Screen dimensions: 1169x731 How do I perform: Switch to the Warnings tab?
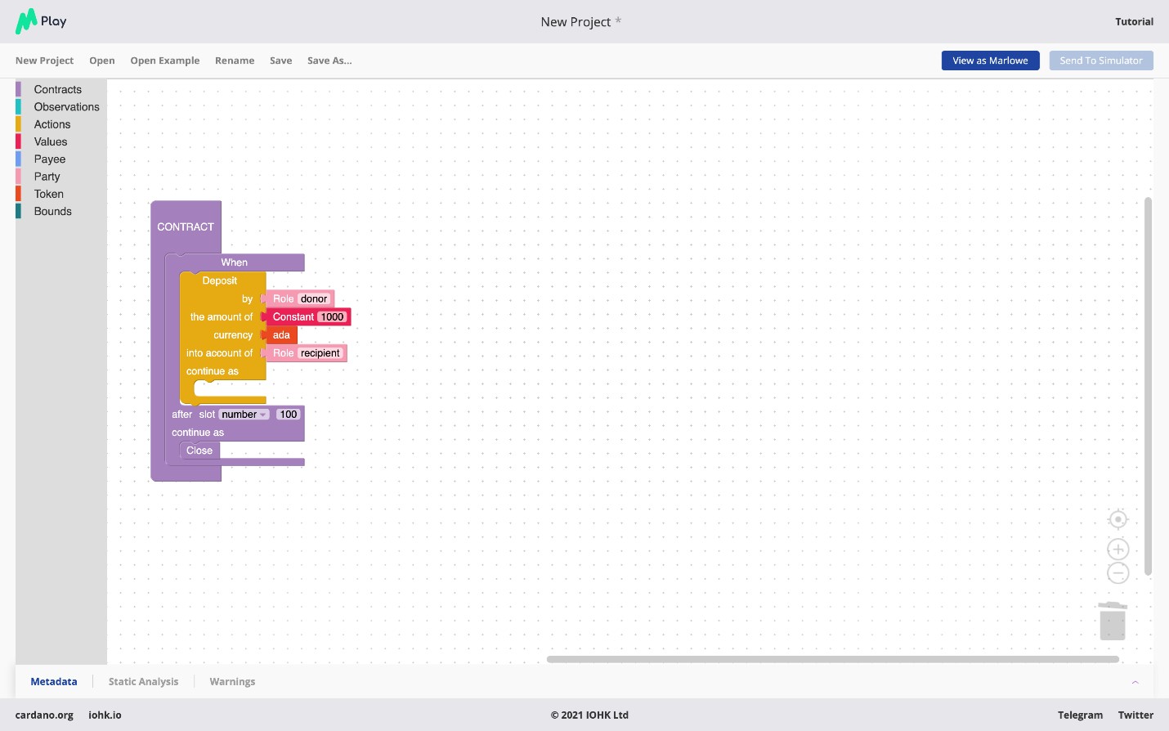point(232,681)
